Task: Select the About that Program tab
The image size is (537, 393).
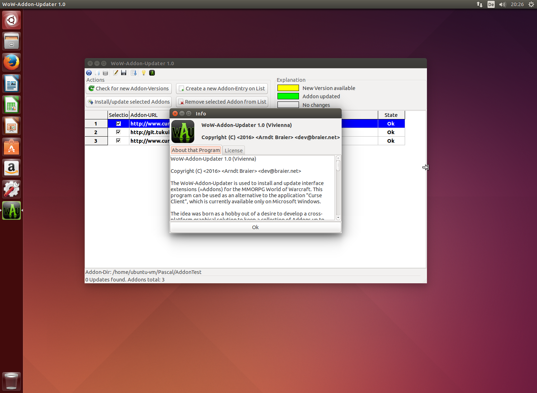Action: pyautogui.click(x=196, y=150)
